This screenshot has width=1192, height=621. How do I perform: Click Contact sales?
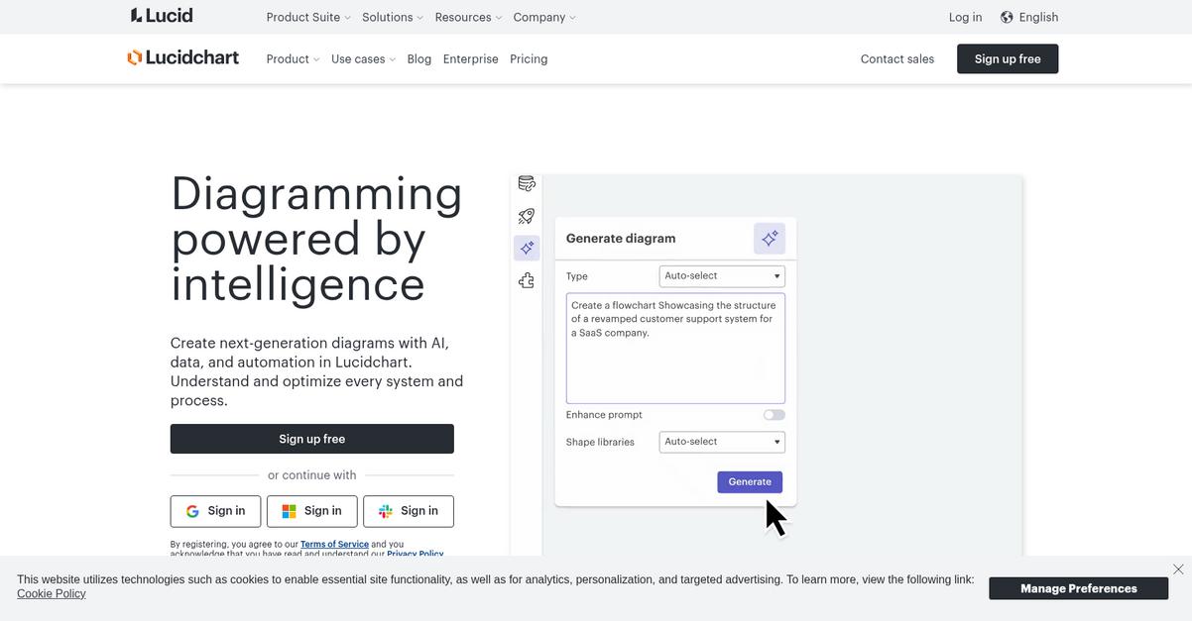point(897,59)
